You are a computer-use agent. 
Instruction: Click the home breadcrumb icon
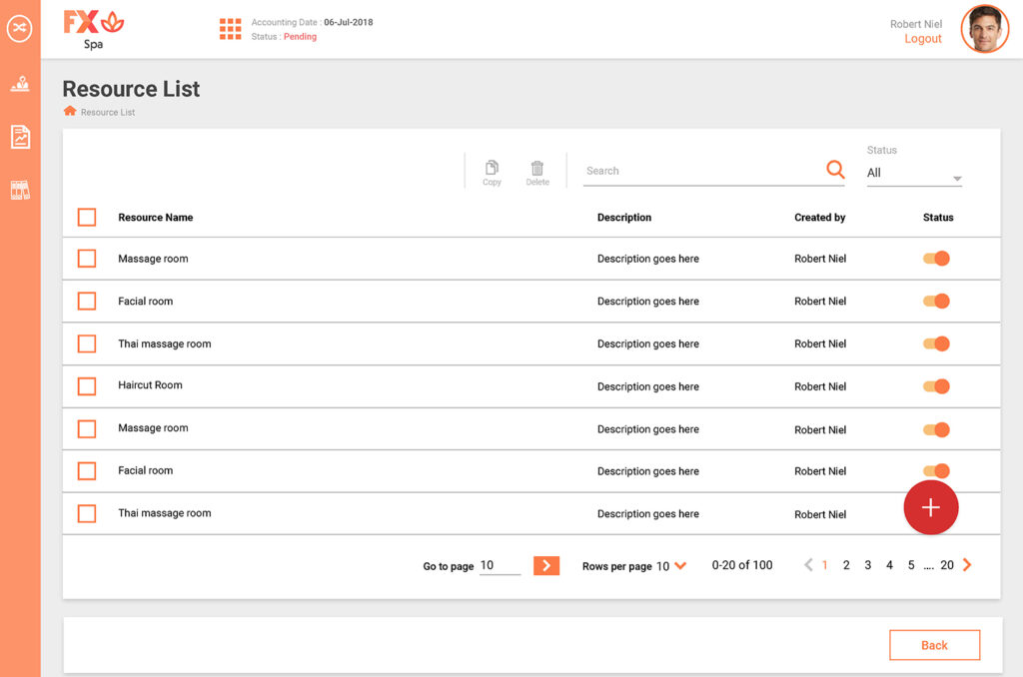pyautogui.click(x=70, y=111)
